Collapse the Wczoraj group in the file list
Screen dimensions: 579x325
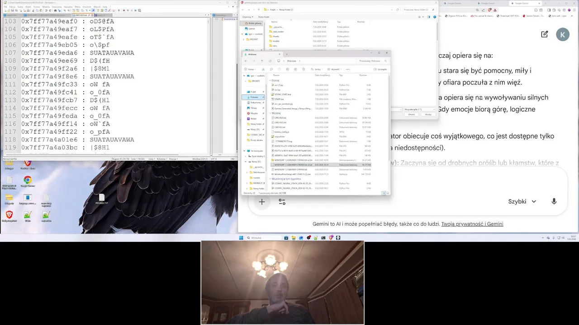coord(270,113)
